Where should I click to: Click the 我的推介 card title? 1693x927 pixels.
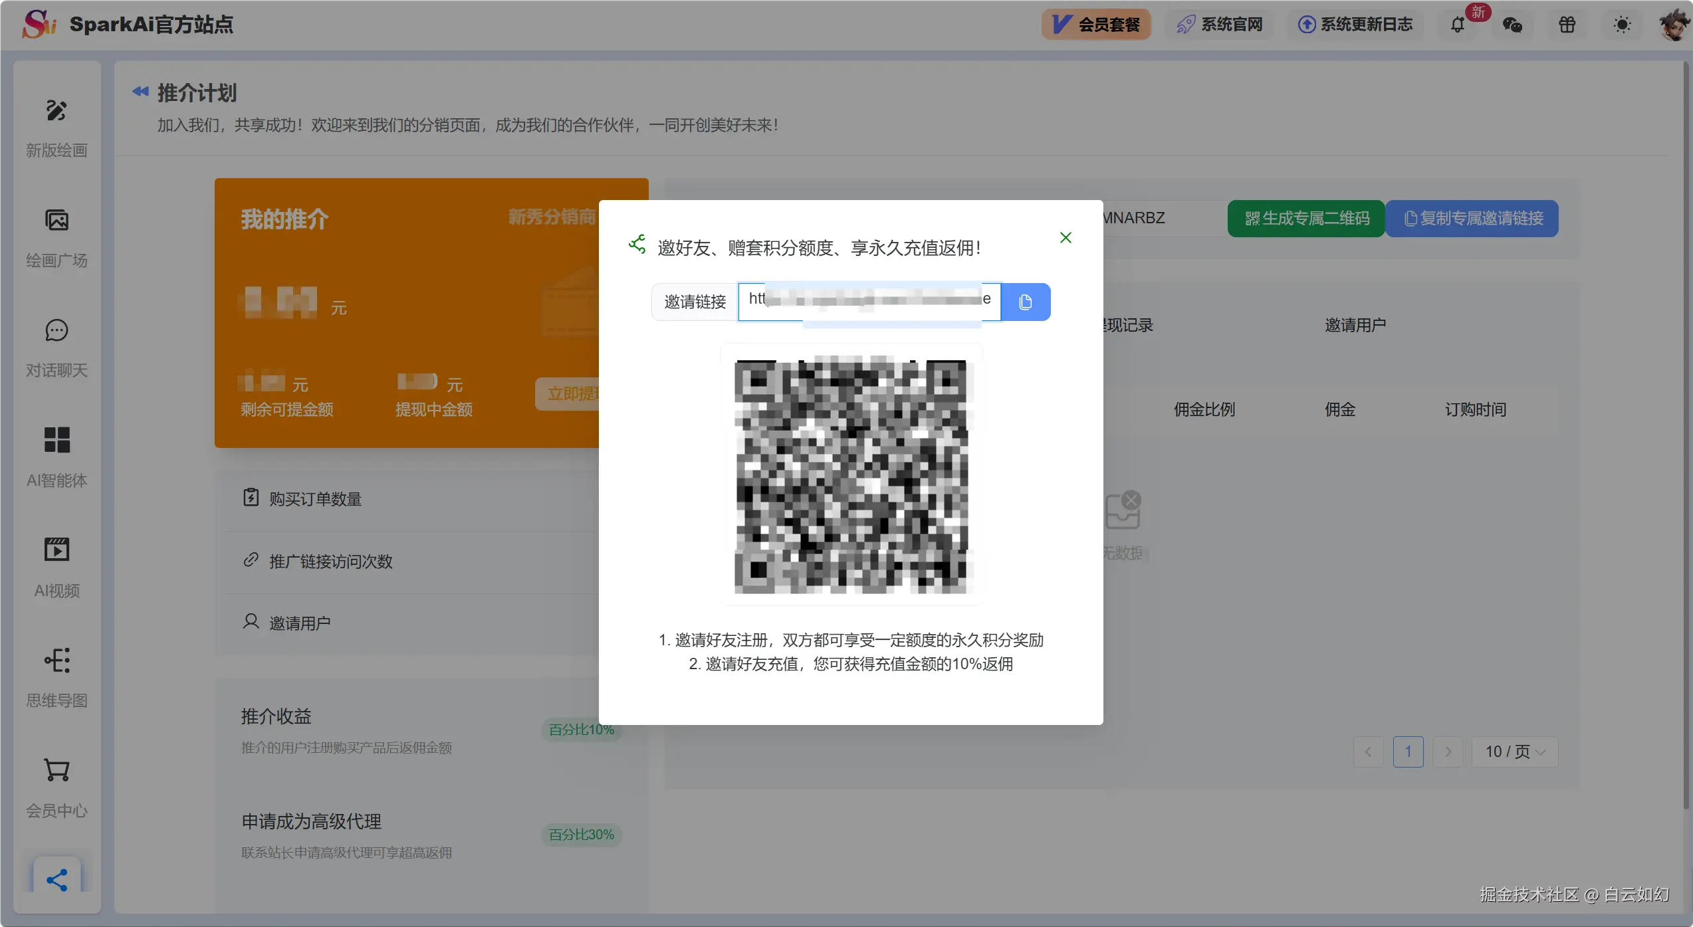tap(284, 219)
